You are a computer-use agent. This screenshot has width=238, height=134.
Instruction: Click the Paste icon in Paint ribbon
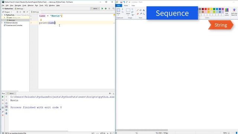click(x=118, y=10)
